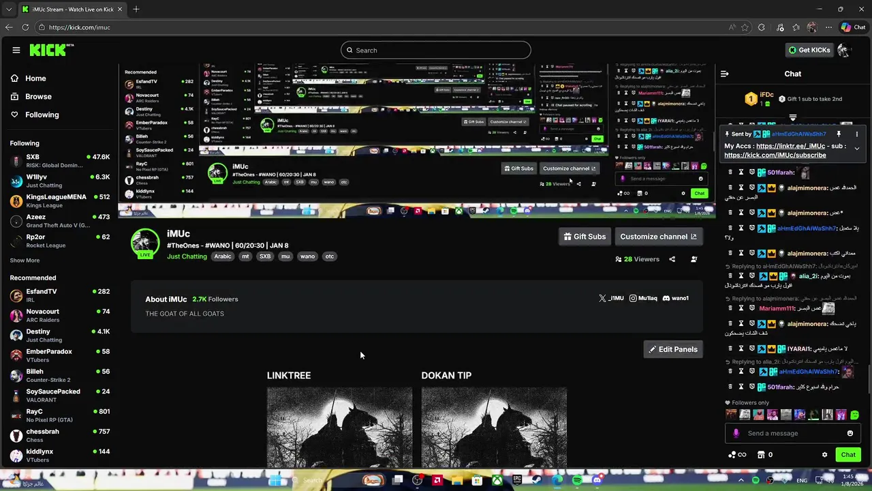Click the Just Chatting category link under title
Image resolution: width=872 pixels, height=491 pixels.
tap(187, 256)
